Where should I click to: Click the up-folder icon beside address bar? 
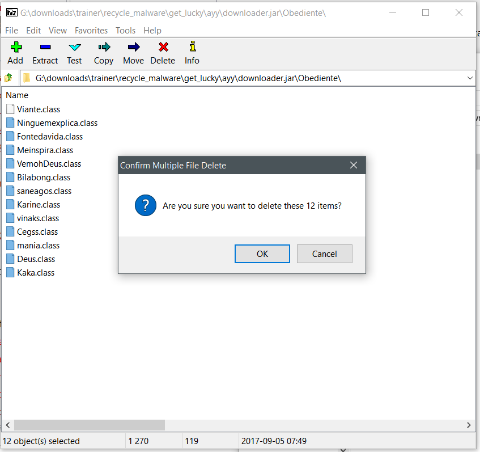point(9,78)
